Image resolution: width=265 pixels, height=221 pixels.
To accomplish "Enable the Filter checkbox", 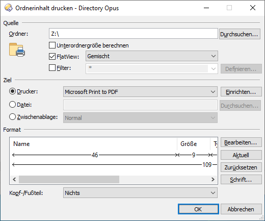I will pos(52,68).
